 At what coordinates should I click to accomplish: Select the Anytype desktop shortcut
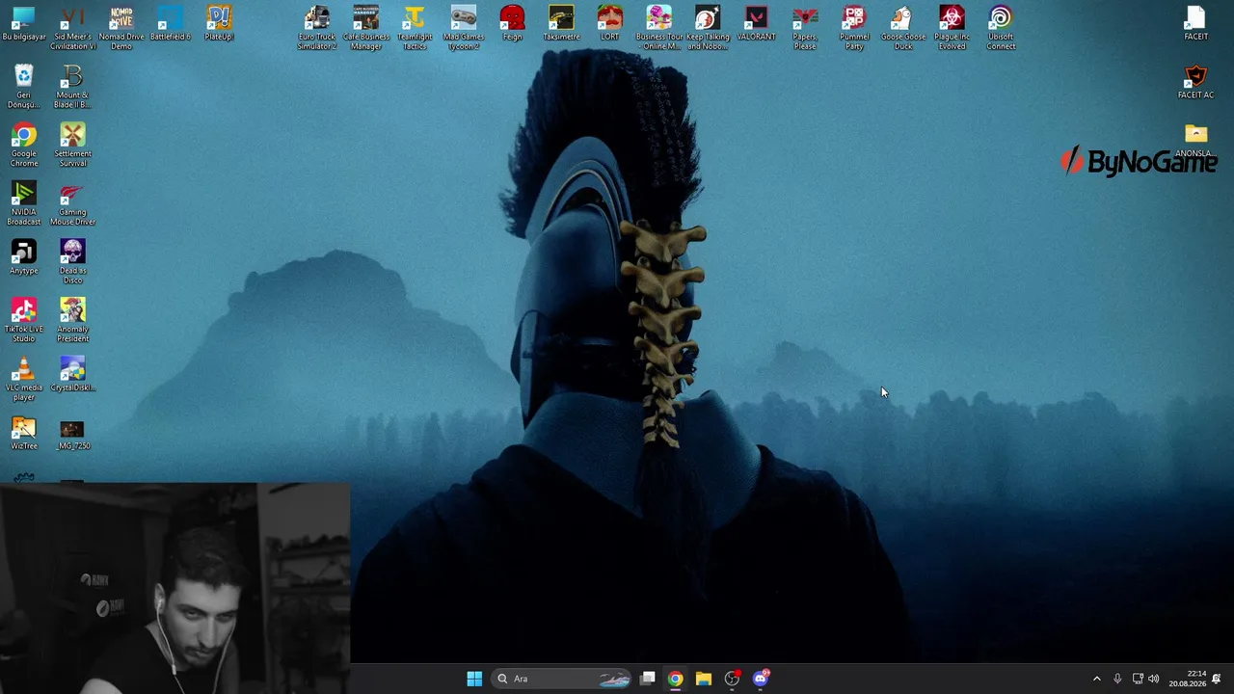click(x=23, y=258)
